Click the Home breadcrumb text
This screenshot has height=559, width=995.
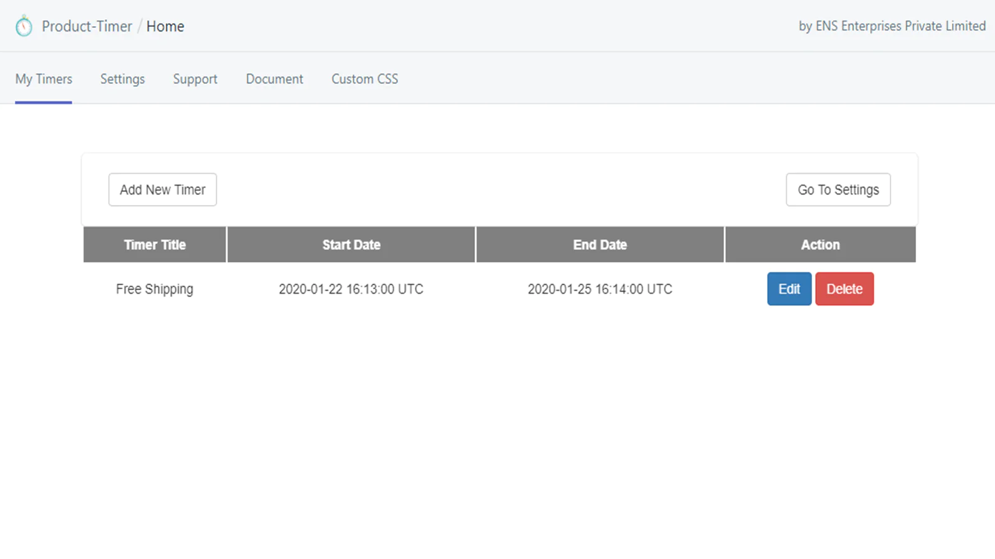pyautogui.click(x=165, y=26)
